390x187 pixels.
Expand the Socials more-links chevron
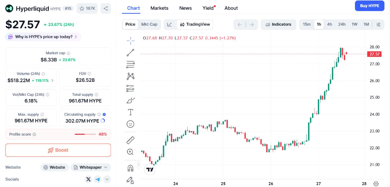[107, 179]
